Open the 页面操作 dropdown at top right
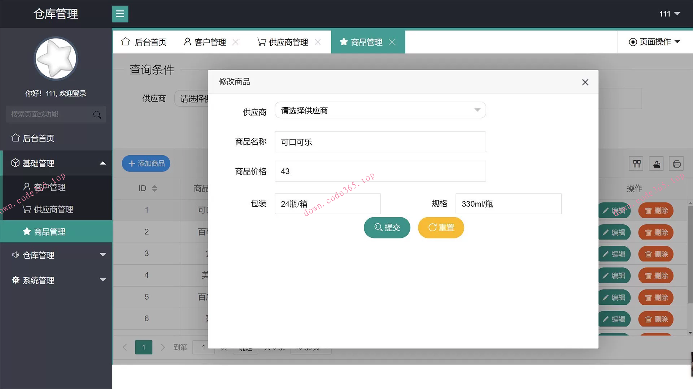This screenshot has width=693, height=389. pos(653,42)
